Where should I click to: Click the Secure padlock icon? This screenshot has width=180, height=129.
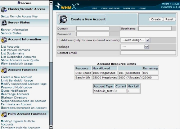point(19,3)
